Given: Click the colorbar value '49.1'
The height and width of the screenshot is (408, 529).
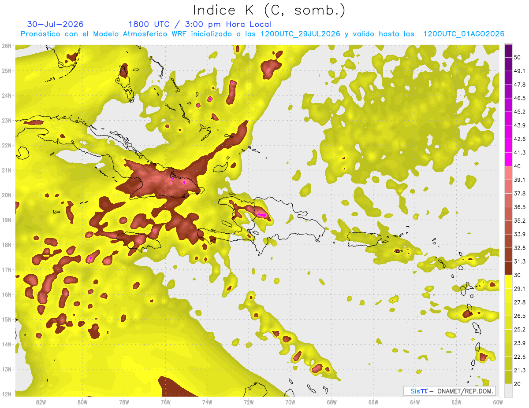Looking at the screenshot, I should click(519, 71).
